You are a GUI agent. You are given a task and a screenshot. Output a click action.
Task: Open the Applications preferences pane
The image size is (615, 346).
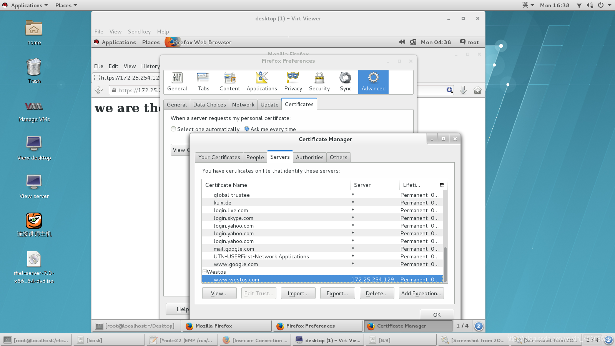pyautogui.click(x=262, y=82)
